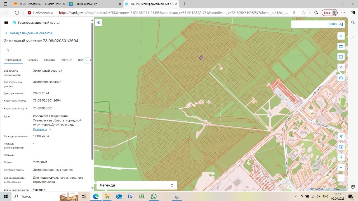Click the date 28.02.2024 value
This screenshot has width=358, height=201.
[41, 93]
